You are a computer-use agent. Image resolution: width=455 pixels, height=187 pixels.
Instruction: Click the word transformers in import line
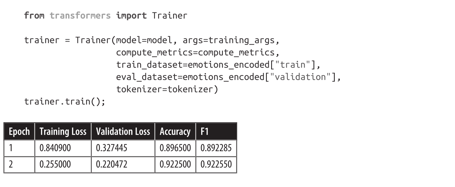point(80,16)
